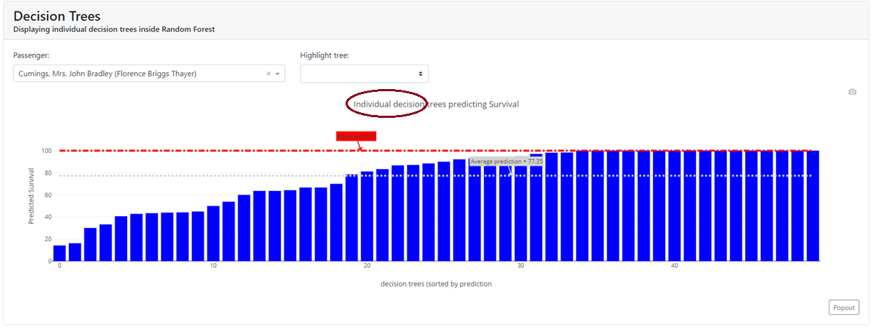Image resolution: width=873 pixels, height=329 pixels.
Task: Click the 100 tick on the y-axis
Action: [x=47, y=150]
